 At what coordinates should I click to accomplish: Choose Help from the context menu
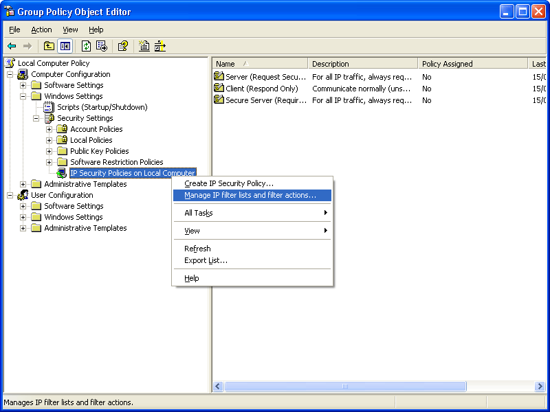point(252,278)
